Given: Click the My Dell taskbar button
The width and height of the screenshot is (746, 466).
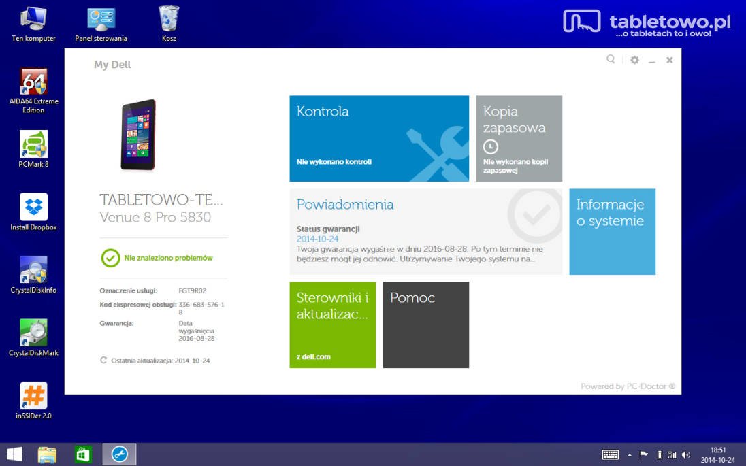Looking at the screenshot, I should point(119,454).
